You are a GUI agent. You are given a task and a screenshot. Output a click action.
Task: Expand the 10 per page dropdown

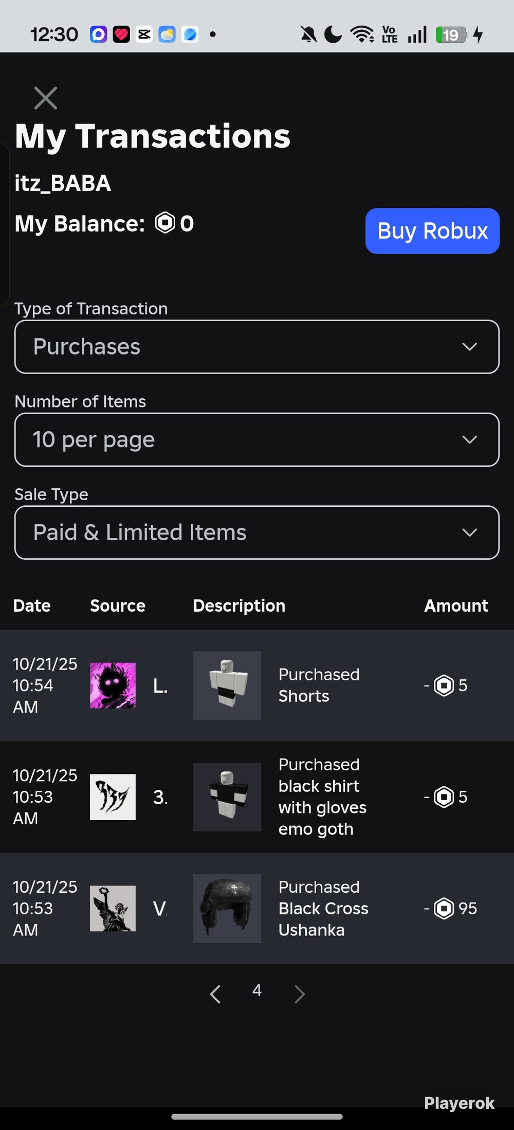point(257,439)
